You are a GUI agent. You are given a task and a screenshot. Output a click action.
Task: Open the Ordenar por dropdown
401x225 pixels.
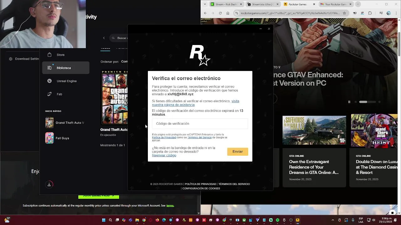click(124, 62)
